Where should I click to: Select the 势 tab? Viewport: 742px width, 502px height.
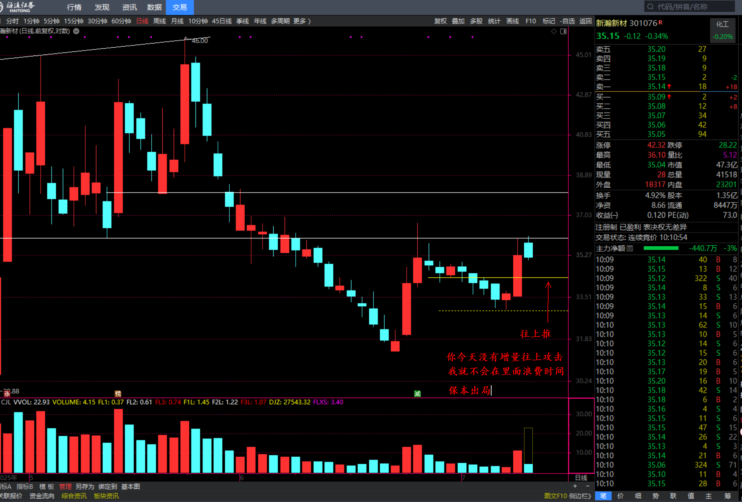[656, 496]
